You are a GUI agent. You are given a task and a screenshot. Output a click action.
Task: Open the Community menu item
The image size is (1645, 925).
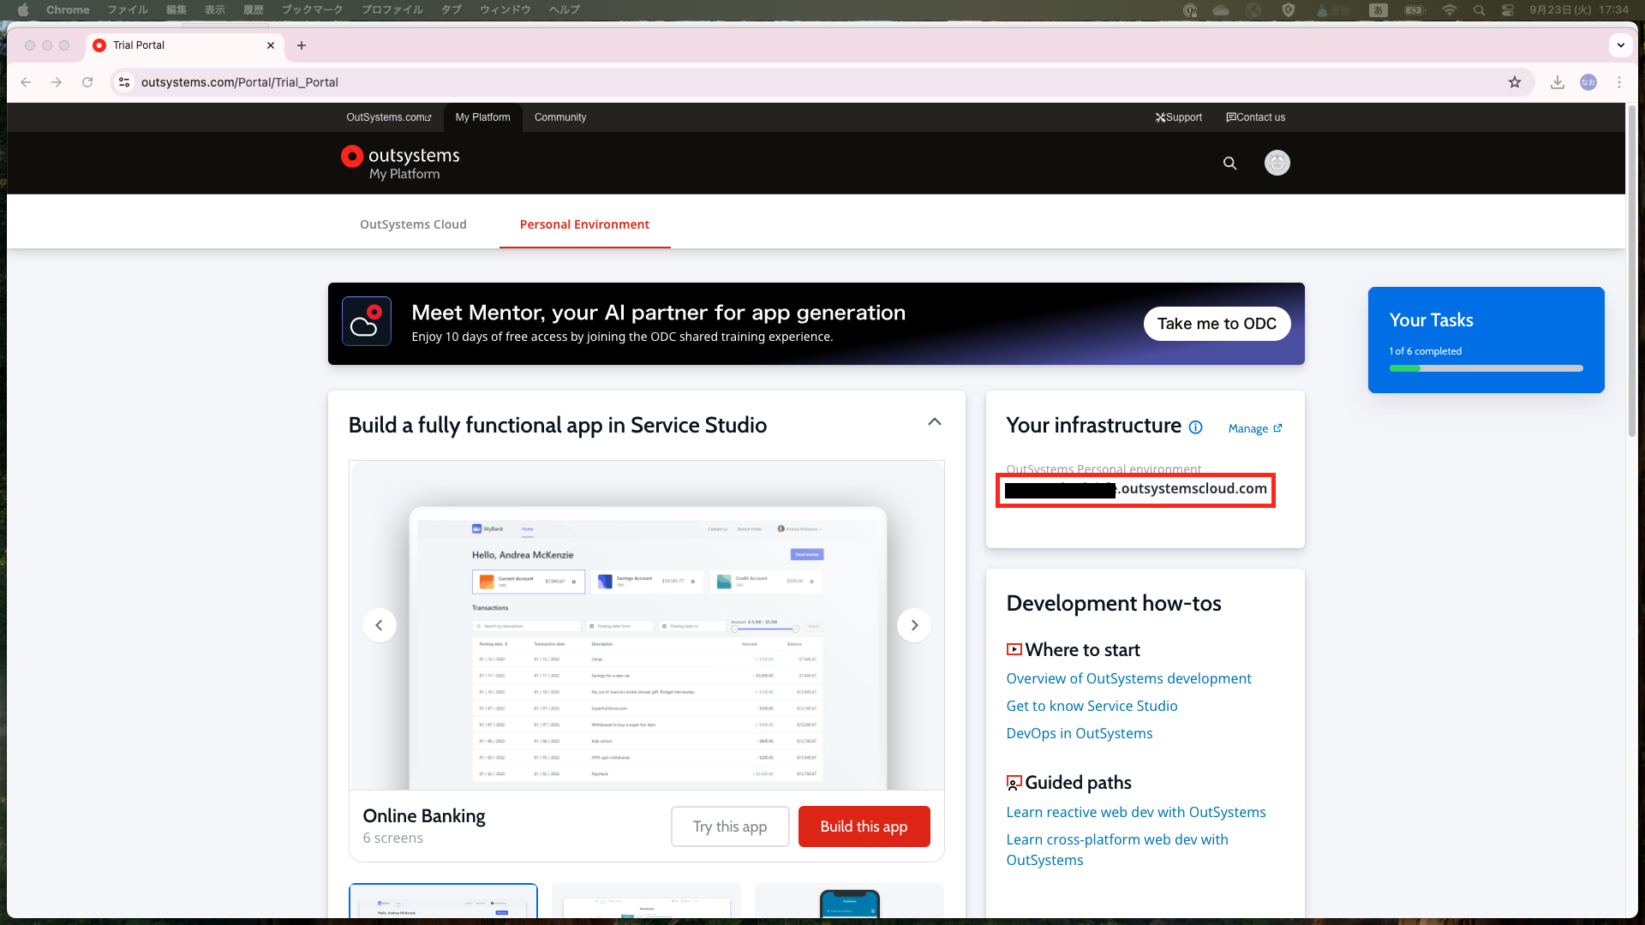click(560, 117)
